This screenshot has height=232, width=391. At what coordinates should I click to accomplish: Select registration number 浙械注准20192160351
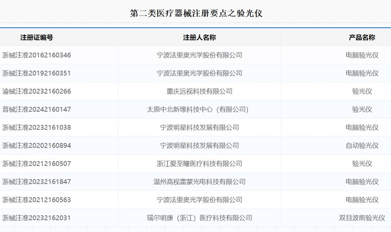[36, 73]
